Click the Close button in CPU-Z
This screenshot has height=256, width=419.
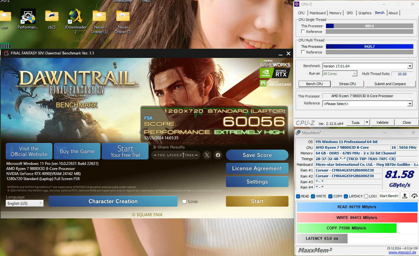pyautogui.click(x=407, y=122)
